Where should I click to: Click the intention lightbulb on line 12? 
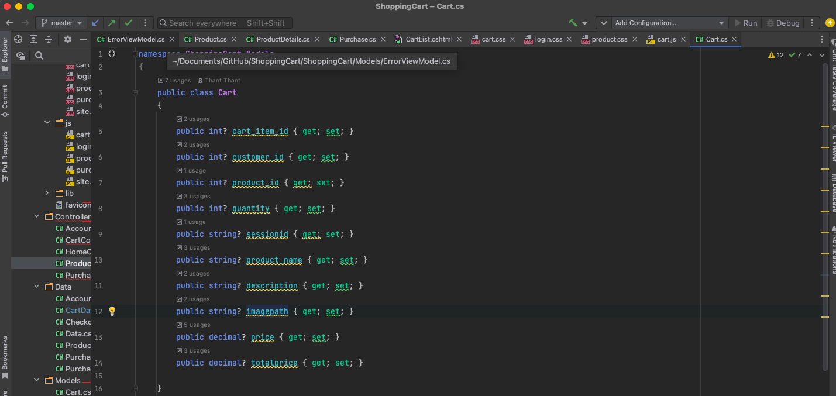click(112, 311)
